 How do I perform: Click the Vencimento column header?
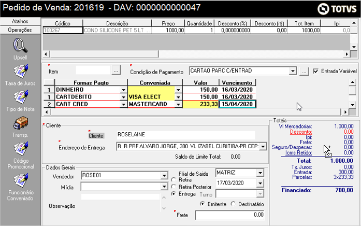click(237, 82)
